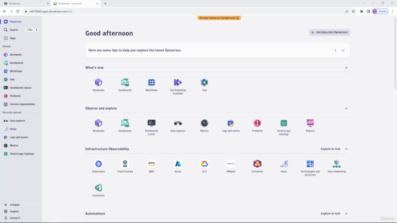Collapse the Automations section

pos(346,214)
